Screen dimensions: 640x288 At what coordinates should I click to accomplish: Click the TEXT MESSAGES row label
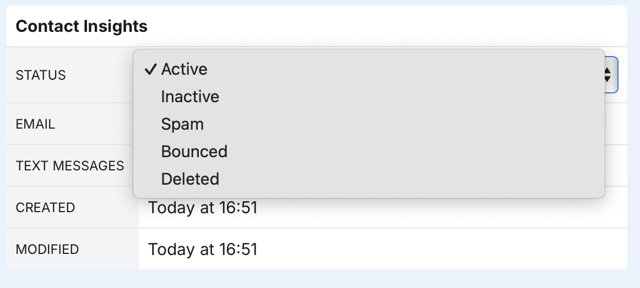(70, 166)
